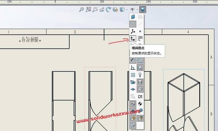This screenshot has height=131, width=218.
Task: Collapse the Hide/Show Items dropdown arrow
Action: point(137,10)
